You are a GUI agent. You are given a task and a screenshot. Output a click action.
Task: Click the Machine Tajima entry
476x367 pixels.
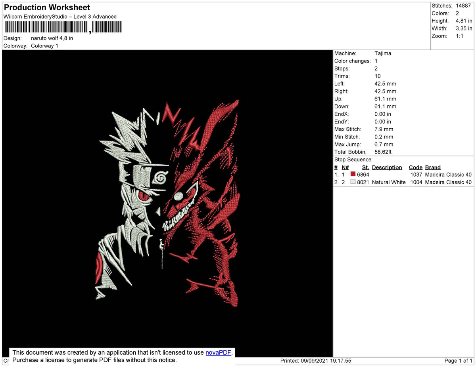(383, 53)
